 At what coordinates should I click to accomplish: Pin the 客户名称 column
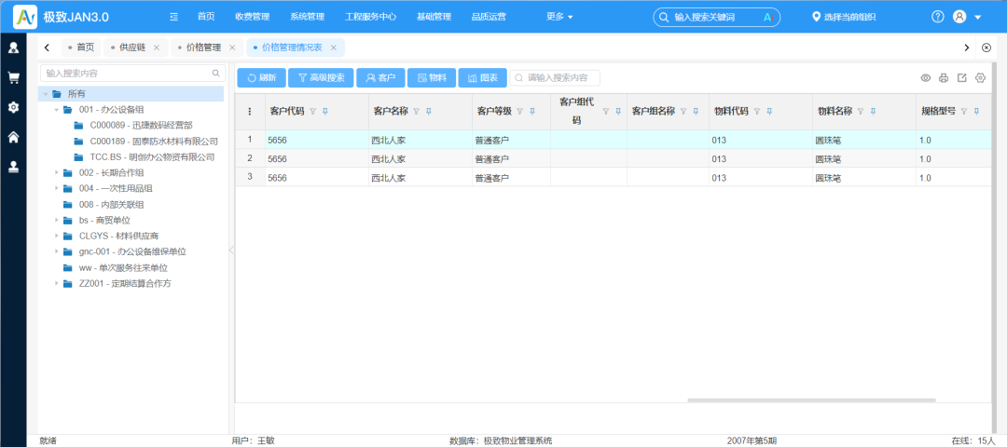coord(428,112)
